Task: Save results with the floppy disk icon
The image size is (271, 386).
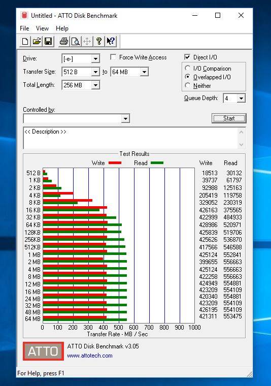Action: (48, 41)
